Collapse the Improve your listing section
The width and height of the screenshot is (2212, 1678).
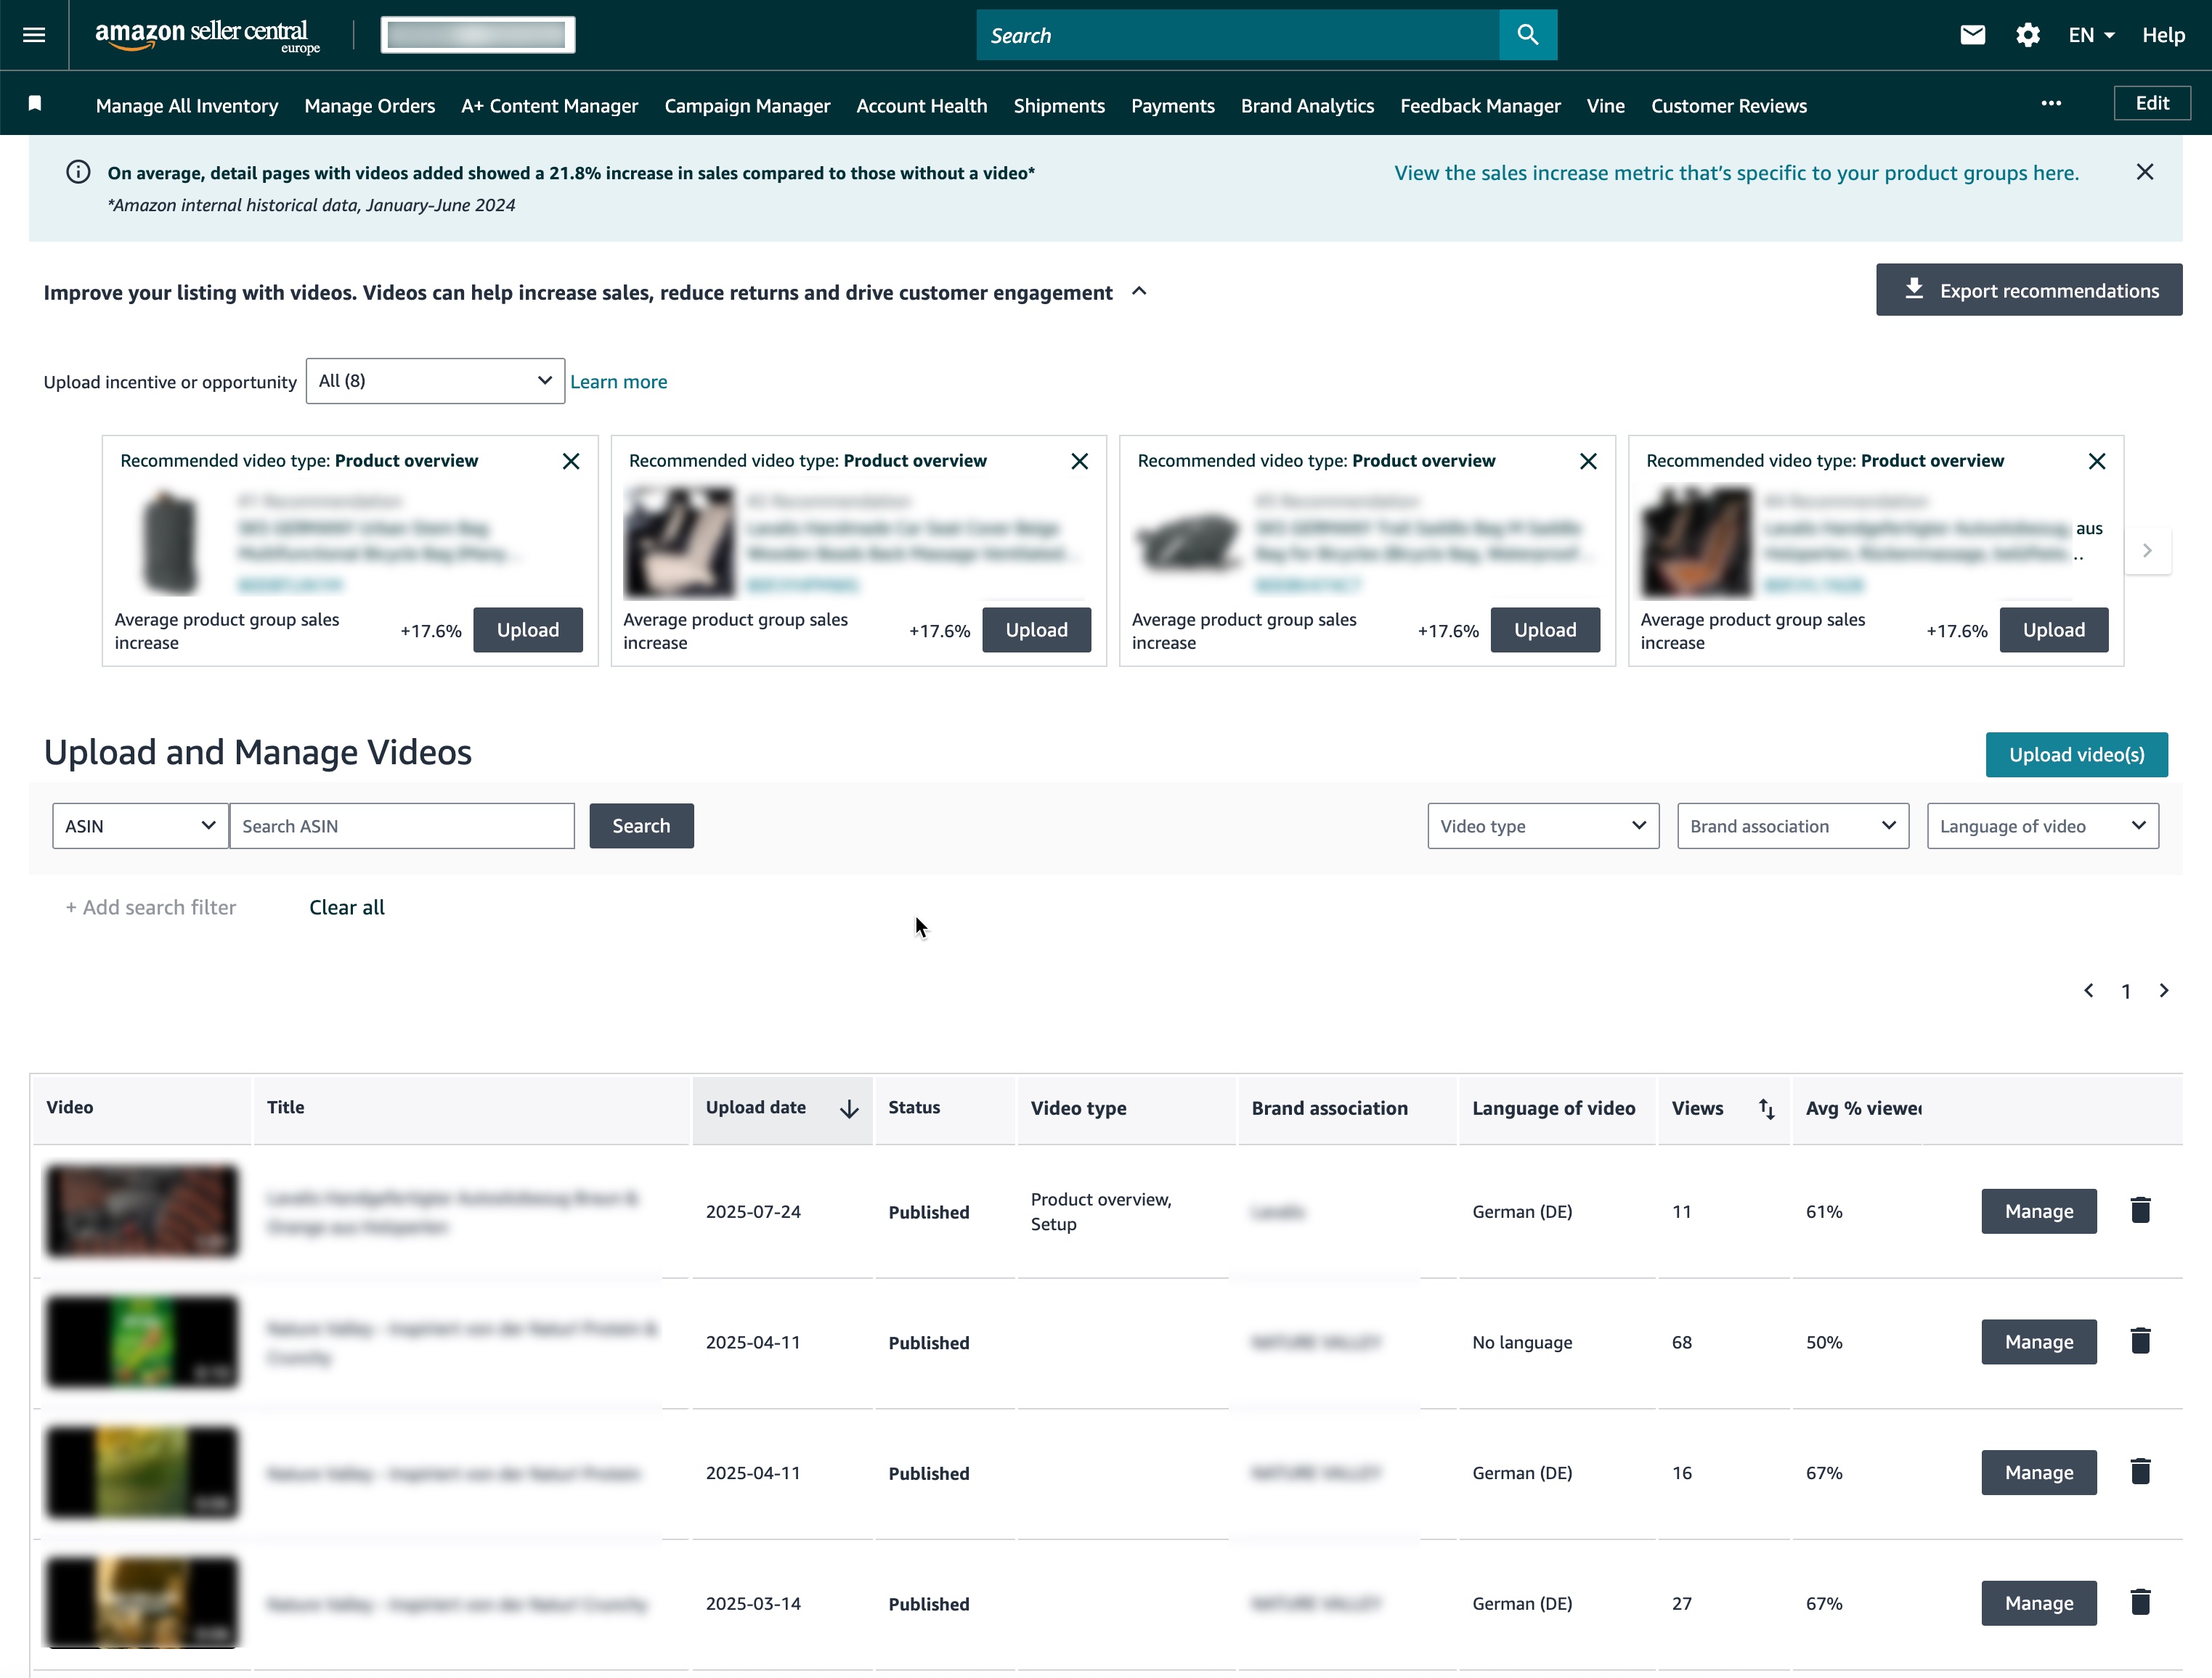[1139, 292]
